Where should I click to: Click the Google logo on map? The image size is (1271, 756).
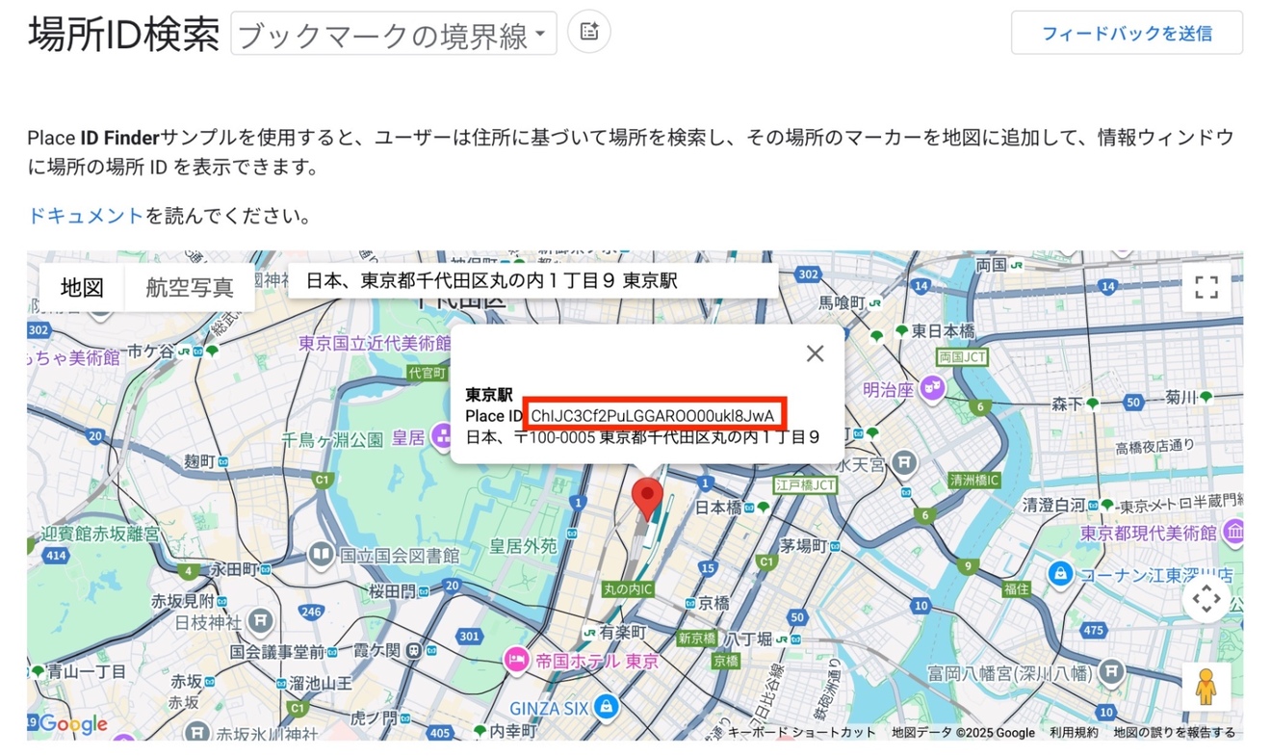coord(73,724)
